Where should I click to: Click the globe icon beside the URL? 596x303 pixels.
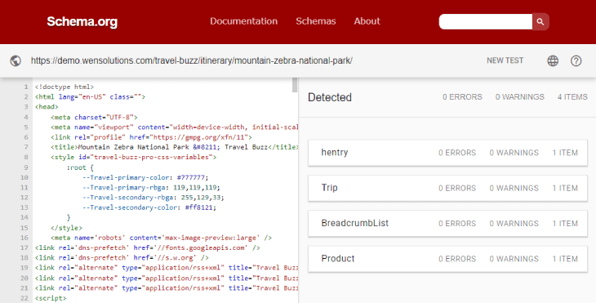pos(16,60)
